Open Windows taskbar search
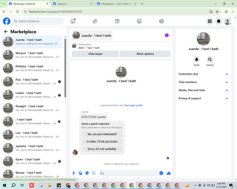 [13, 185]
